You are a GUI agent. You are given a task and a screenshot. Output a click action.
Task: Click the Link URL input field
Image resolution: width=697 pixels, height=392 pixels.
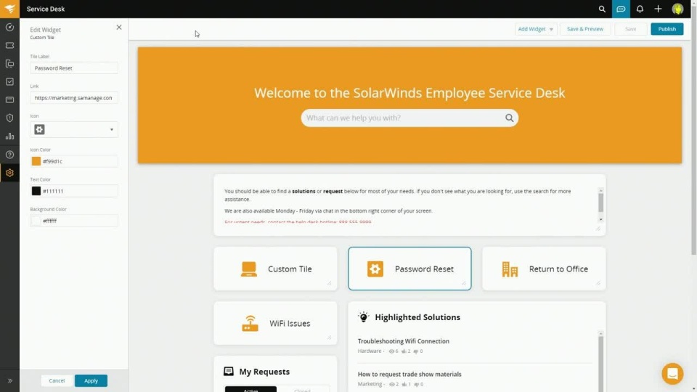[x=74, y=98]
